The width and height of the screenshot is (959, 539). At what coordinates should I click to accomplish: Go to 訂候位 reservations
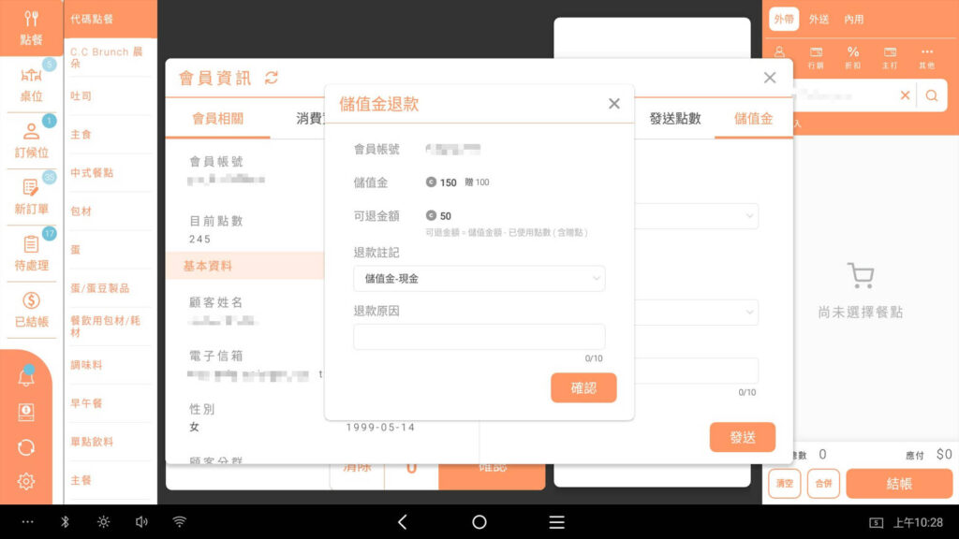31,139
